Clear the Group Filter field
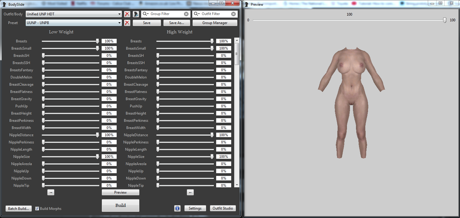This screenshot has height=218, width=460. pos(186,14)
